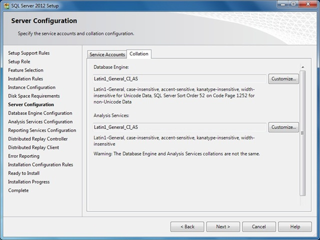The image size is (320, 240).
Task: Click the Server Configuration page heading
Action: point(44,20)
